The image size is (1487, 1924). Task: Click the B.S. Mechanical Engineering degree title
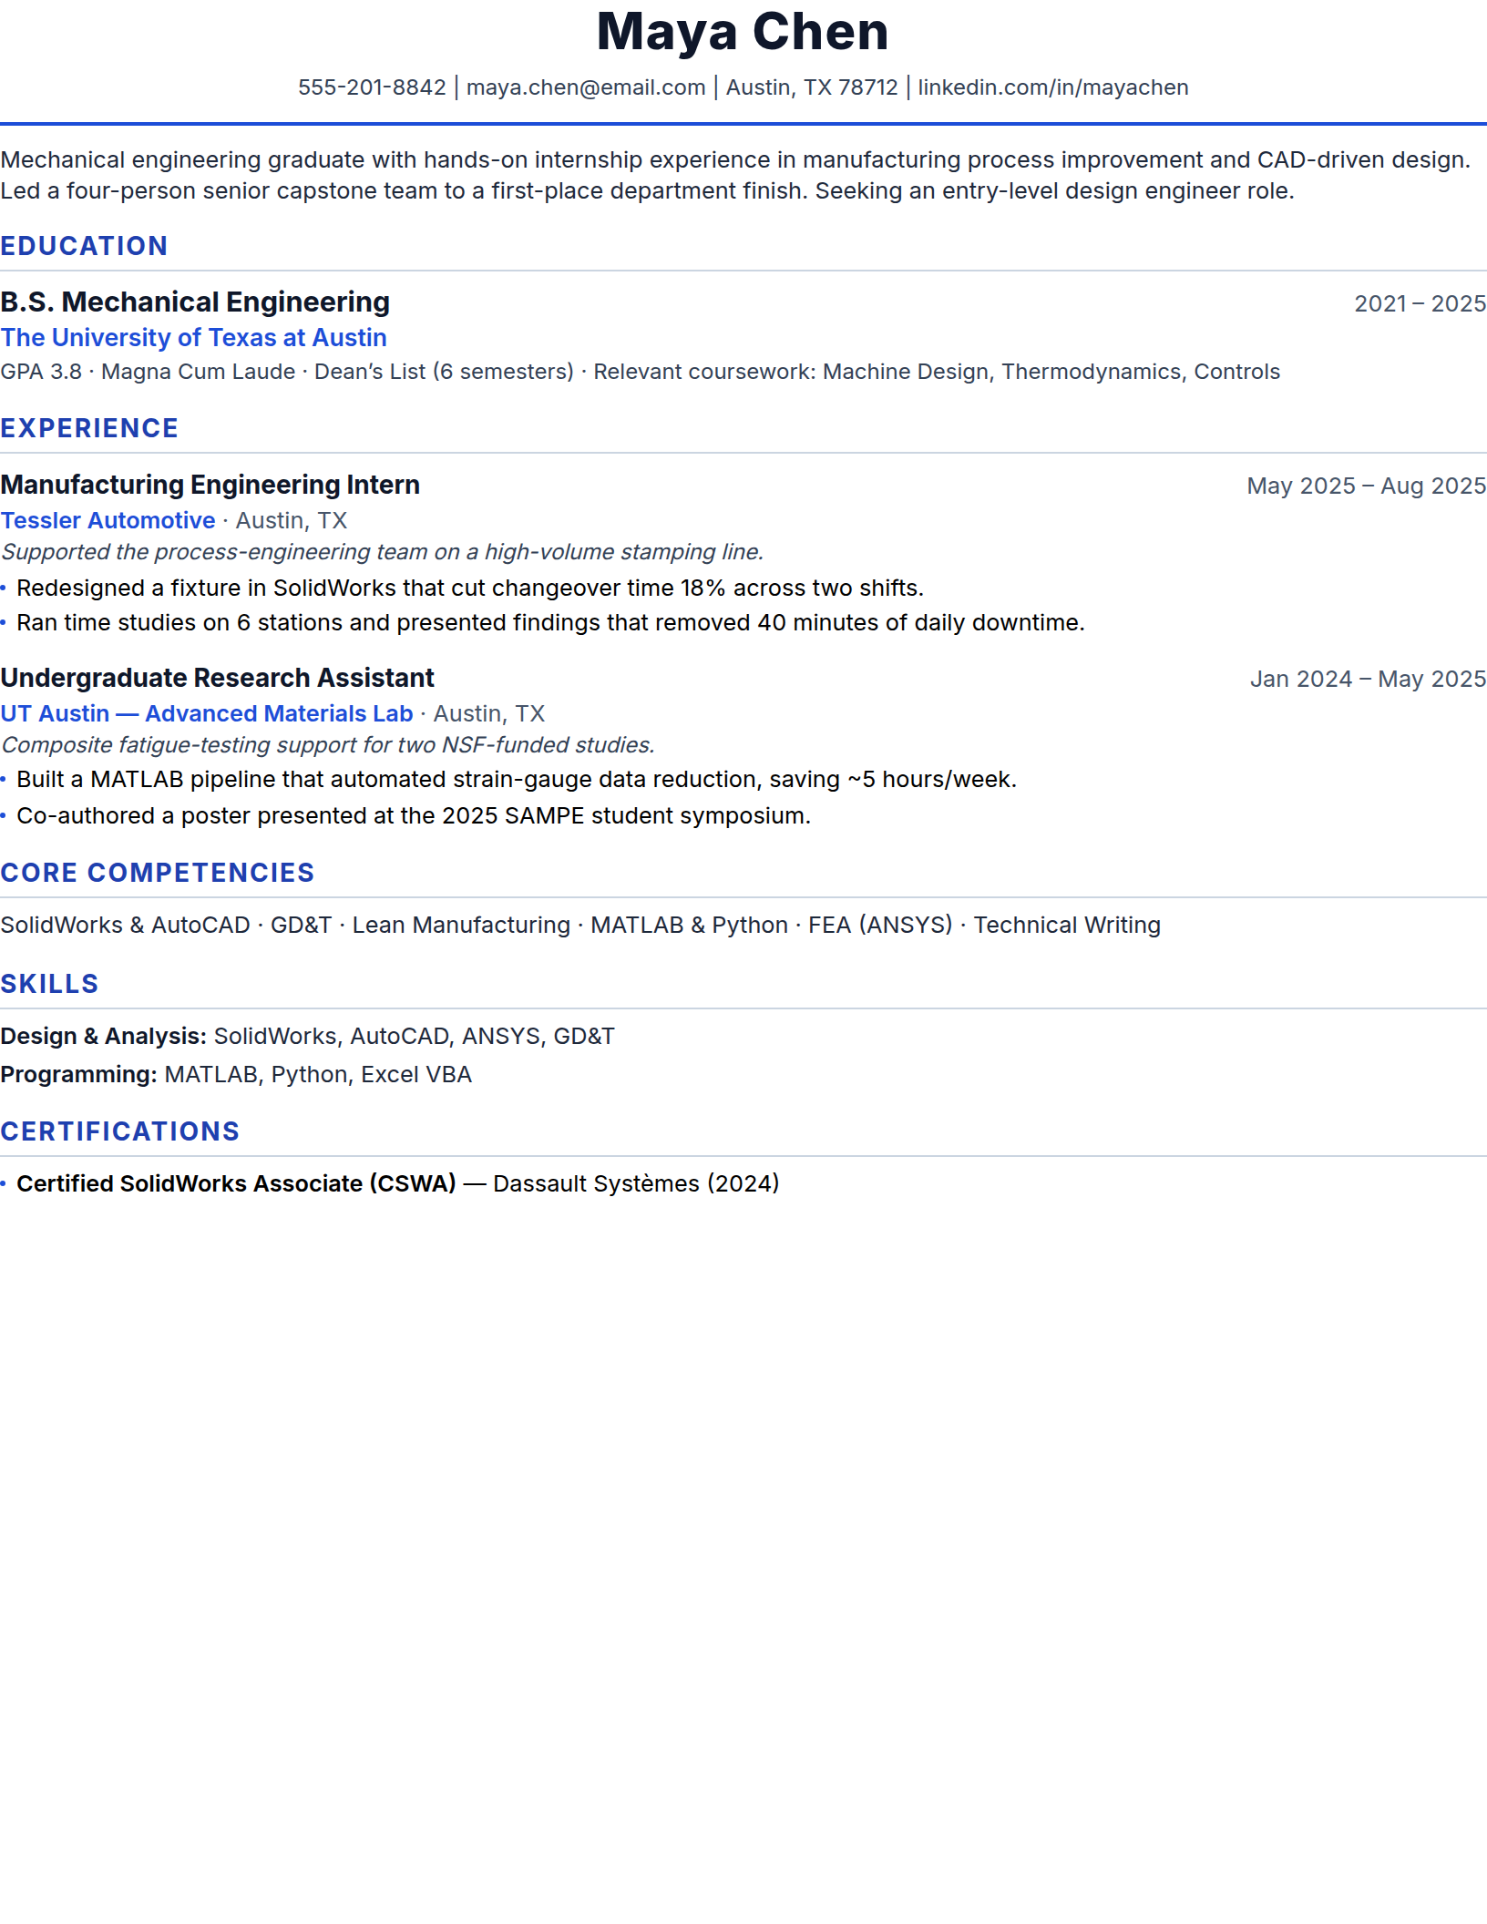click(195, 302)
